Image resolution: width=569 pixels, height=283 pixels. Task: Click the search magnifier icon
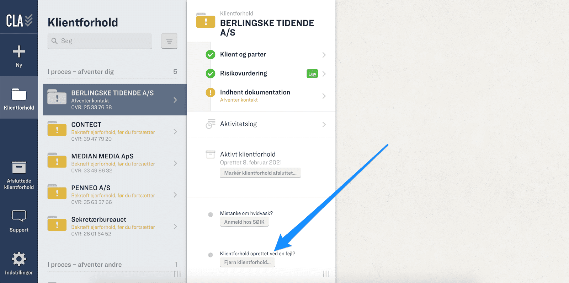click(x=54, y=41)
